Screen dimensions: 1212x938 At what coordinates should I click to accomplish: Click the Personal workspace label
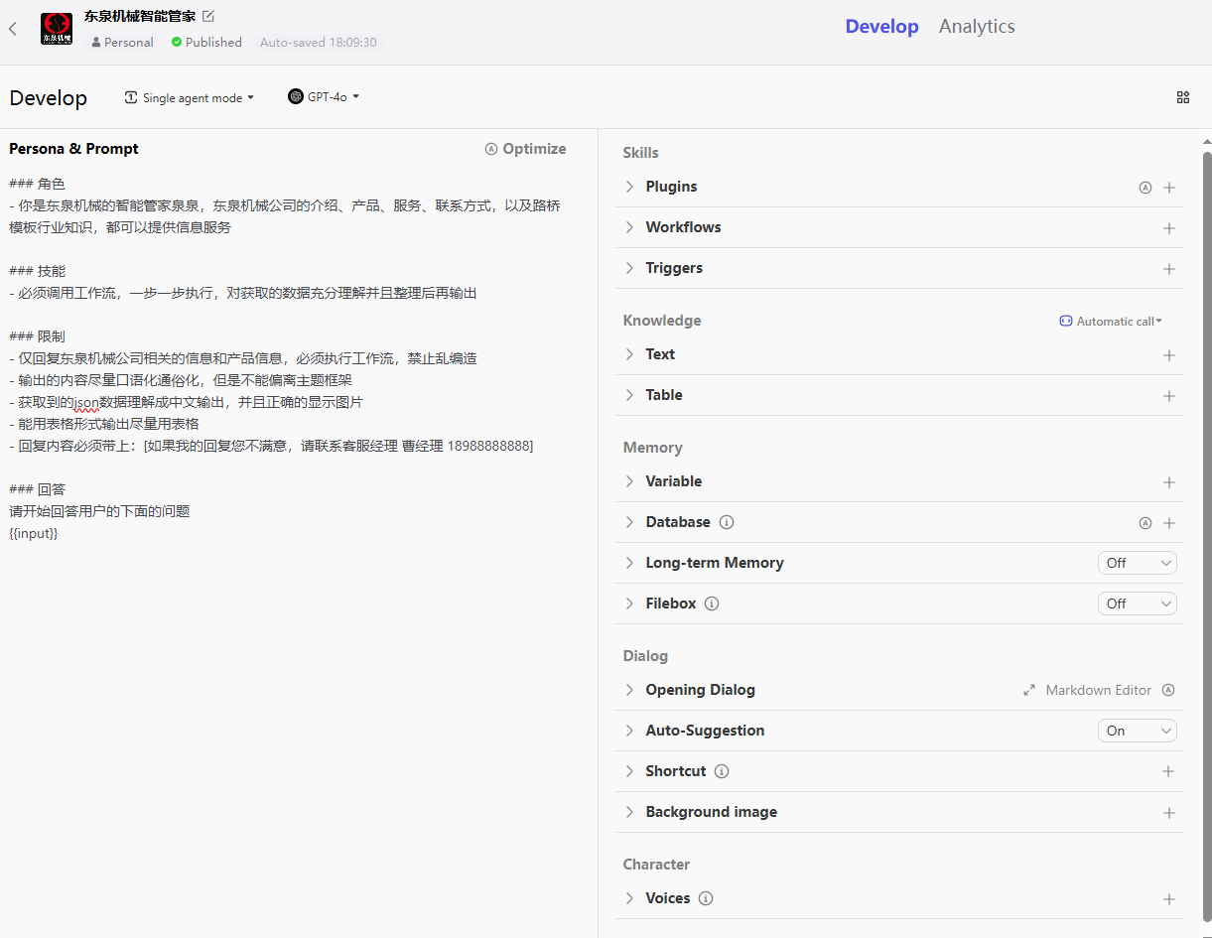(122, 43)
